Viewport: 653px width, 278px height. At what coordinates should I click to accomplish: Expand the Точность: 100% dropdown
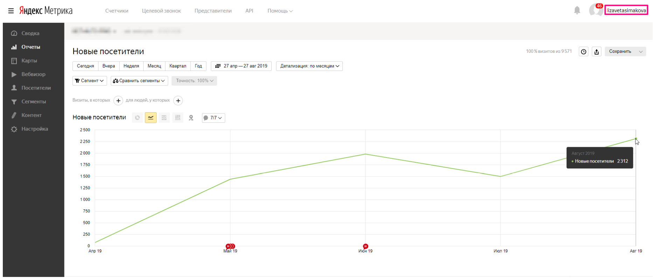click(x=194, y=81)
